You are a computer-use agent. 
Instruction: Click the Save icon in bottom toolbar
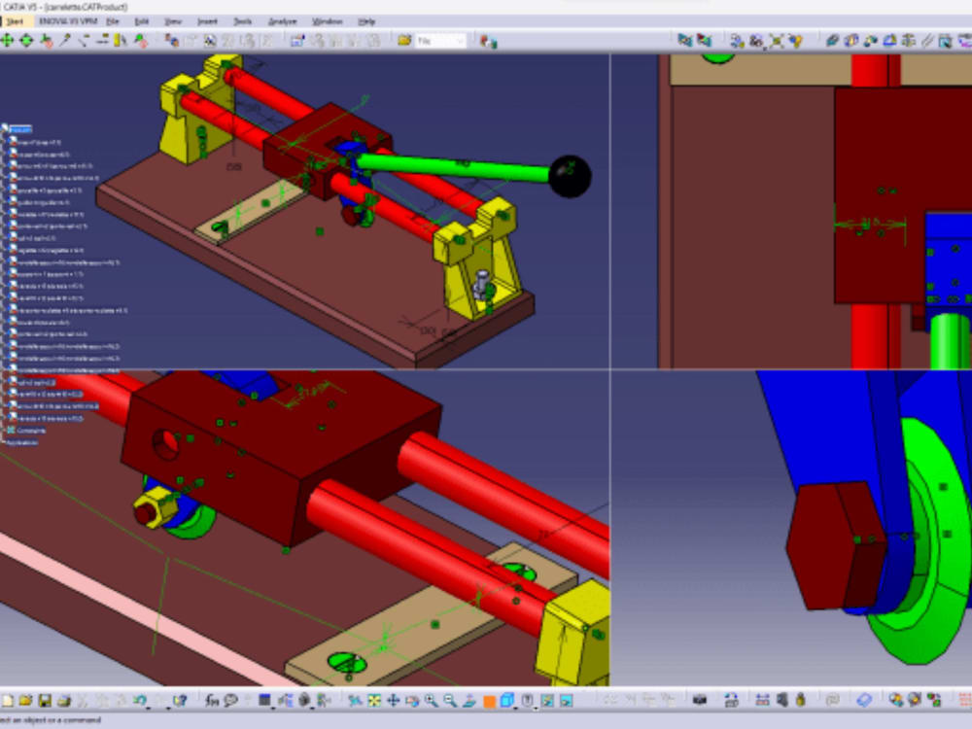pos(45,698)
